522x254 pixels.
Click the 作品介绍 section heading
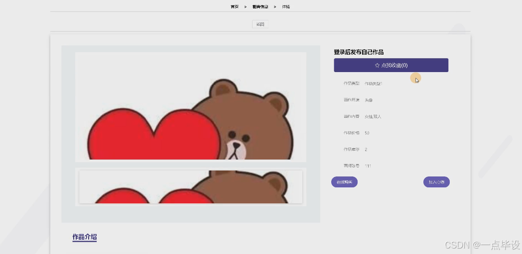pyautogui.click(x=85, y=237)
